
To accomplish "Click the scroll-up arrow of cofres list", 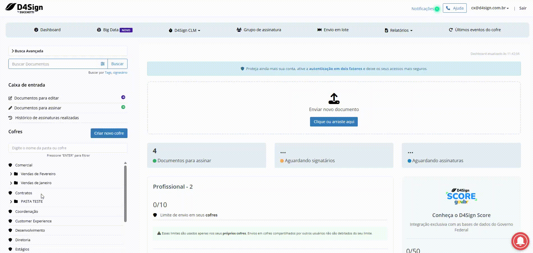I will pos(125,163).
